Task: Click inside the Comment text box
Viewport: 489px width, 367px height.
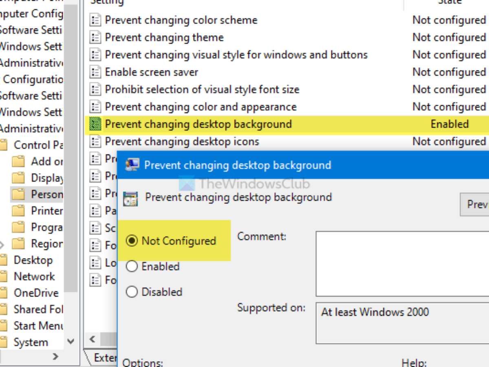Action: 401,263
